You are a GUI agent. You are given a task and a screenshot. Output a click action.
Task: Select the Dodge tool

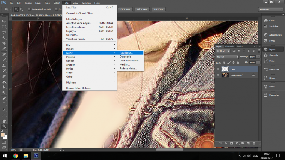4,93
